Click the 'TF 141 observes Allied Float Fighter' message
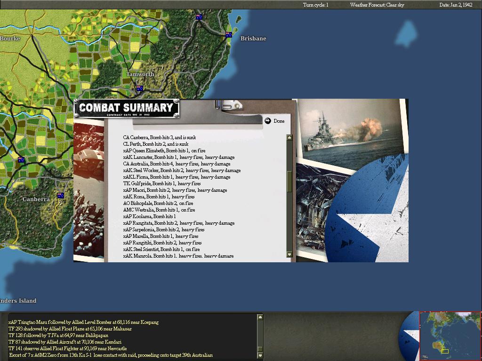 [67, 348]
